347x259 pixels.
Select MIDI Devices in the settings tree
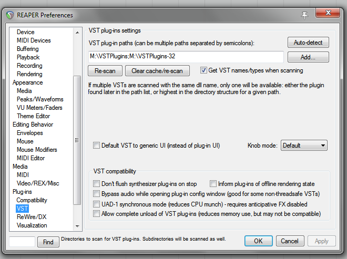click(x=34, y=40)
